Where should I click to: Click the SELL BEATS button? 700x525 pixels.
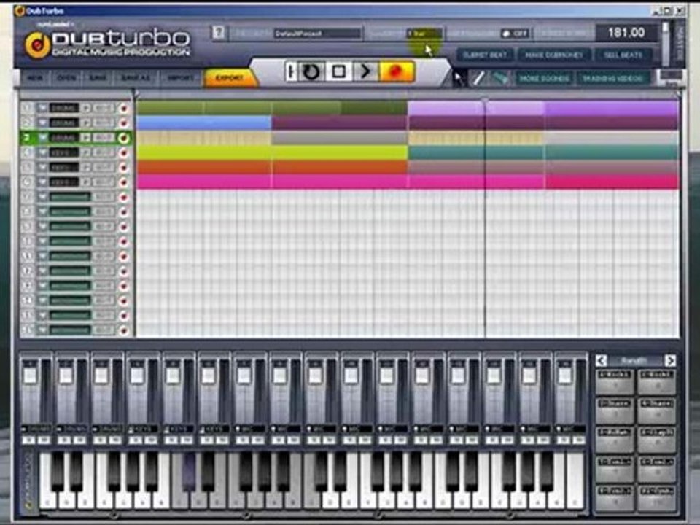click(x=623, y=55)
